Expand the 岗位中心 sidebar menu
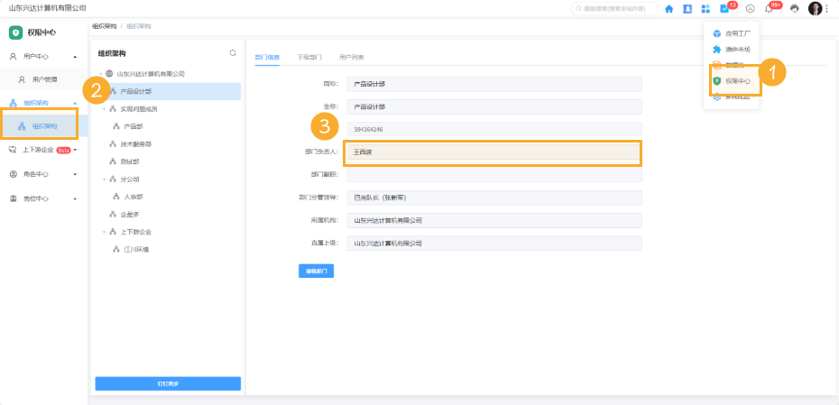Screen dimensions: 839x405 tap(75, 198)
